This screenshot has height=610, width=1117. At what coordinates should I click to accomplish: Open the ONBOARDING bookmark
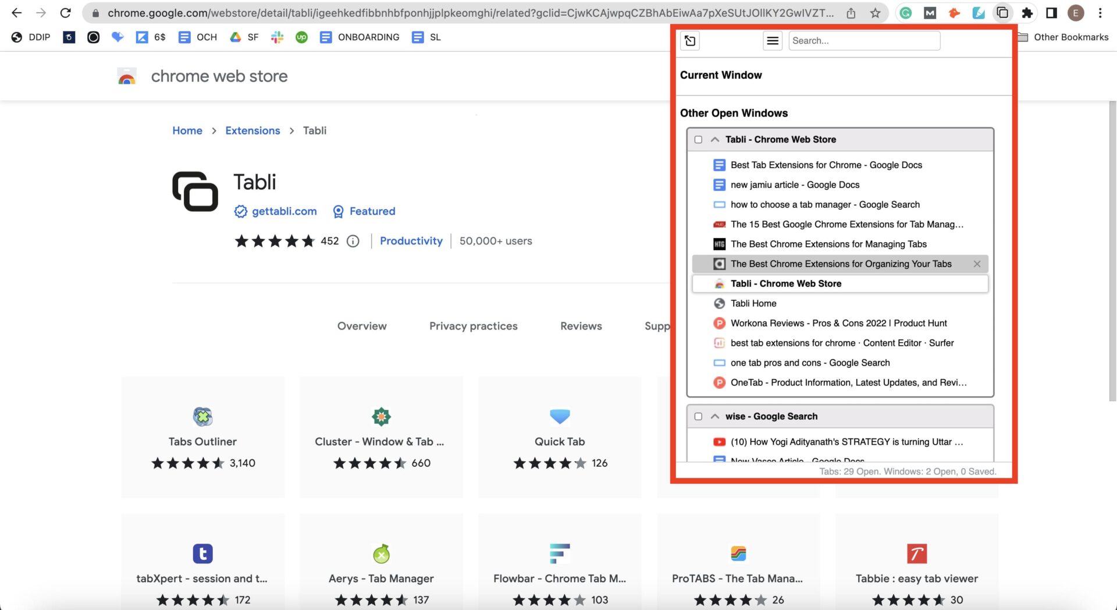(x=360, y=37)
